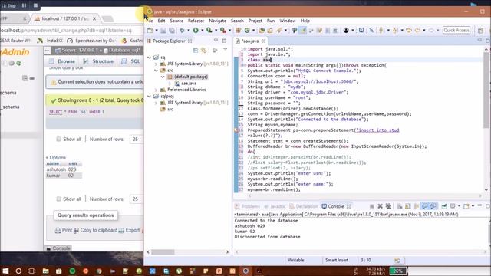The image size is (491, 276).
Task: Click the Open Type icon in toolbar
Action: (x=262, y=31)
